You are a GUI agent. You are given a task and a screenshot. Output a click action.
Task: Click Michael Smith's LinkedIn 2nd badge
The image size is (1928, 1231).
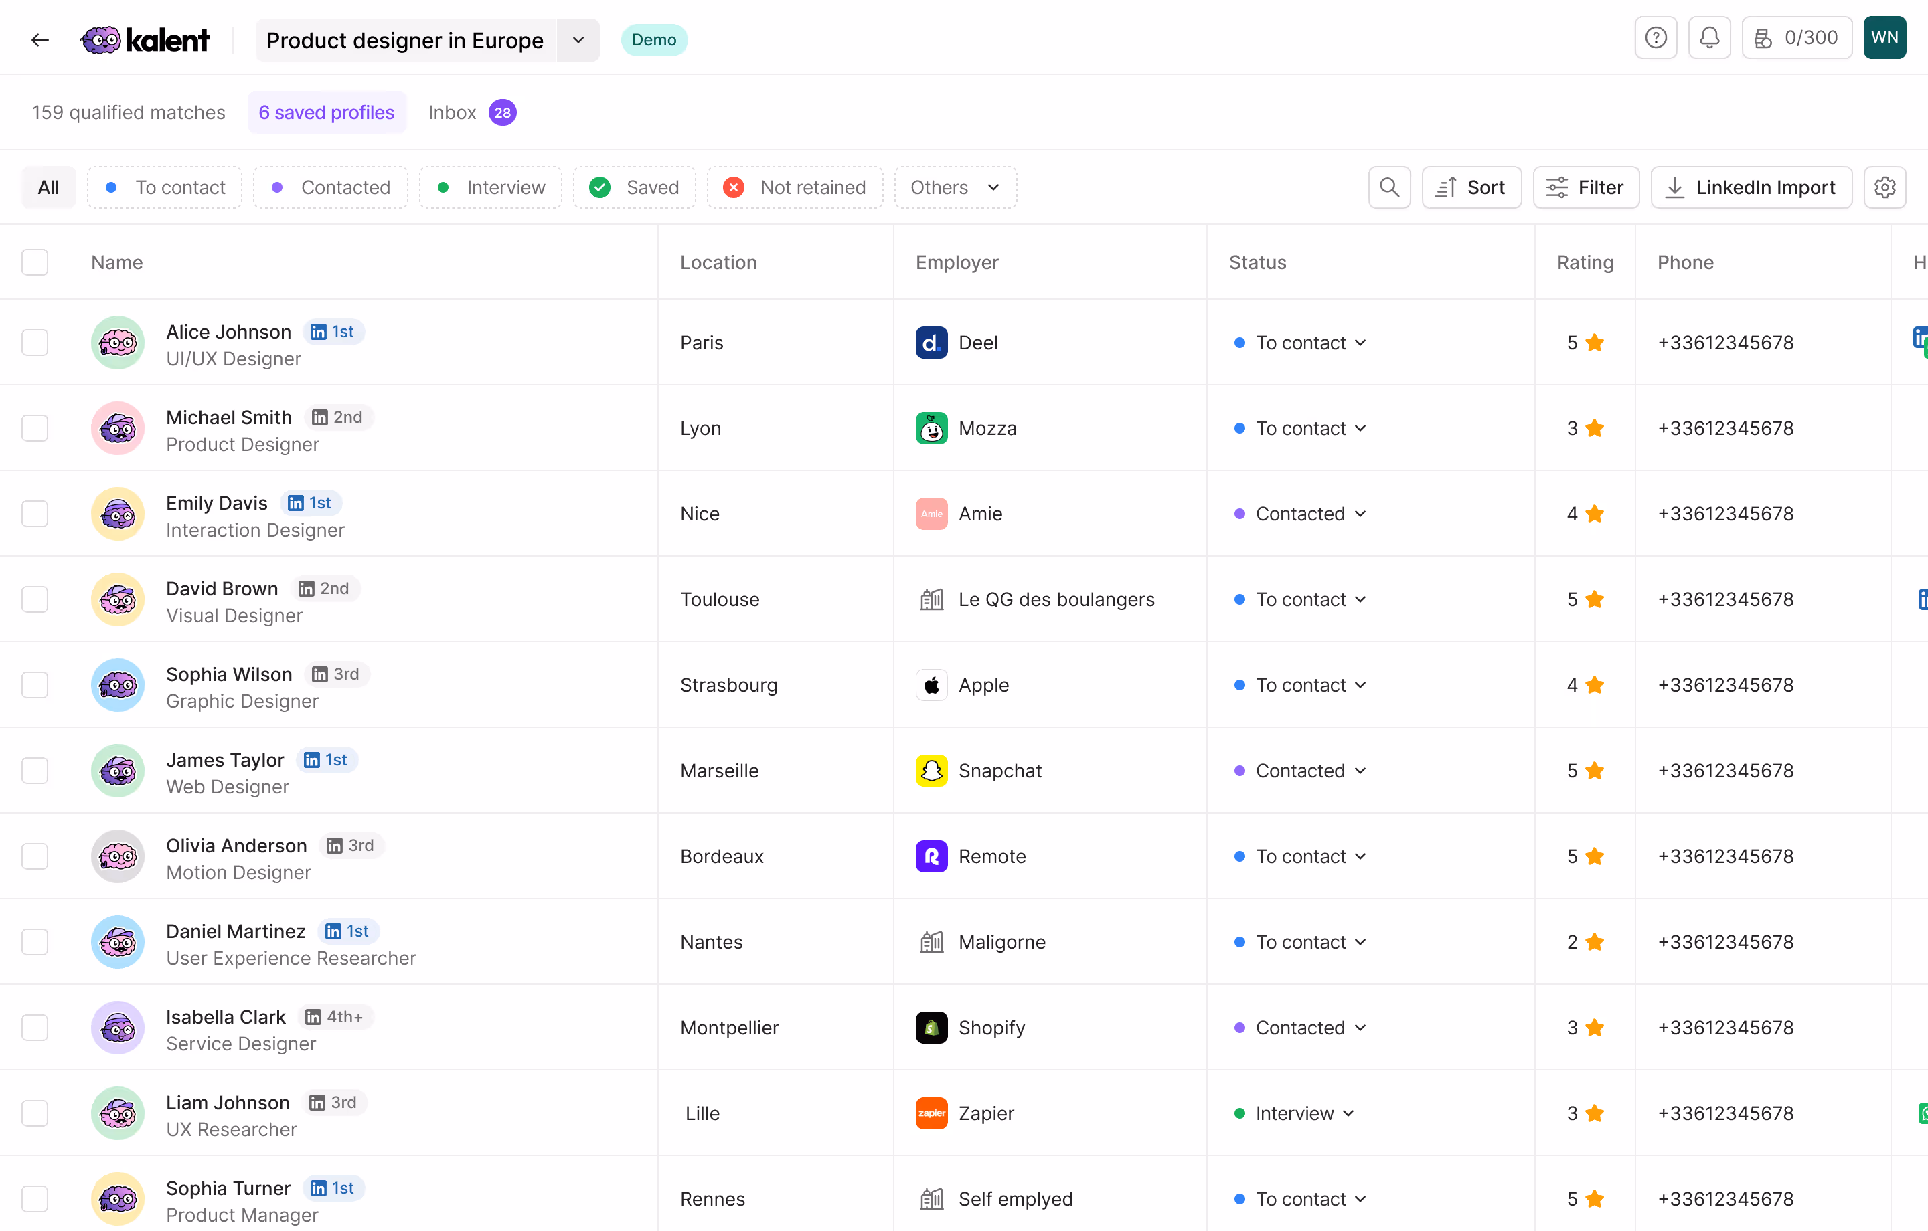pyautogui.click(x=339, y=417)
